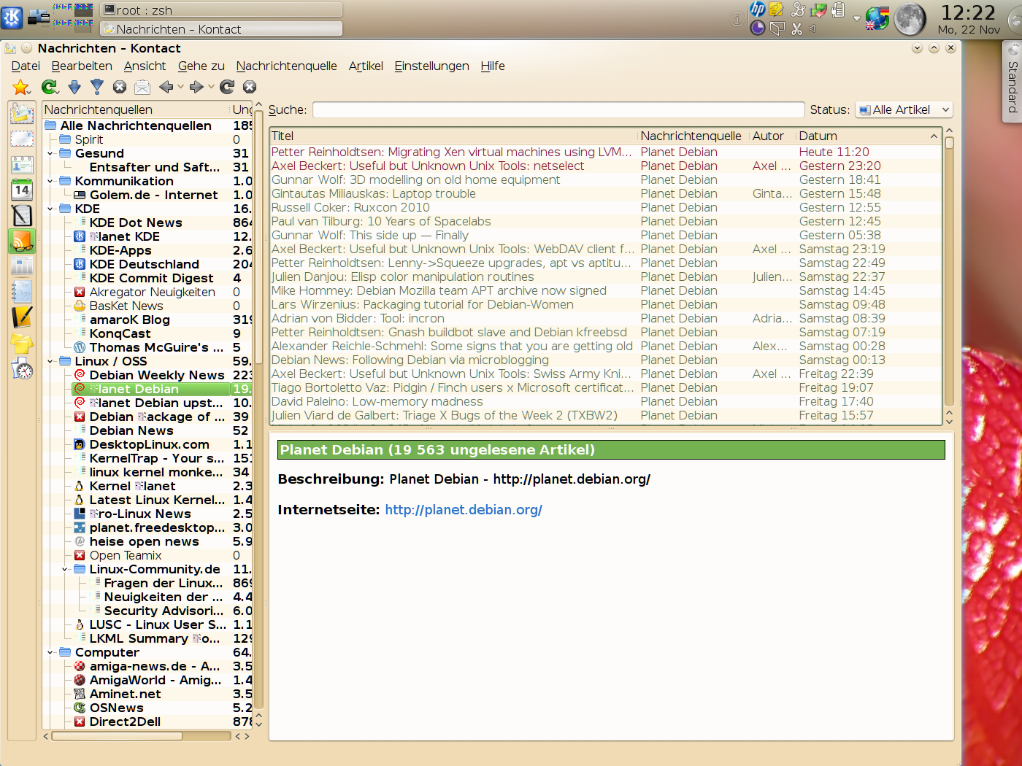Click the feed list horizontal scrollbar
This screenshot has height=766, width=1022.
coord(117,736)
